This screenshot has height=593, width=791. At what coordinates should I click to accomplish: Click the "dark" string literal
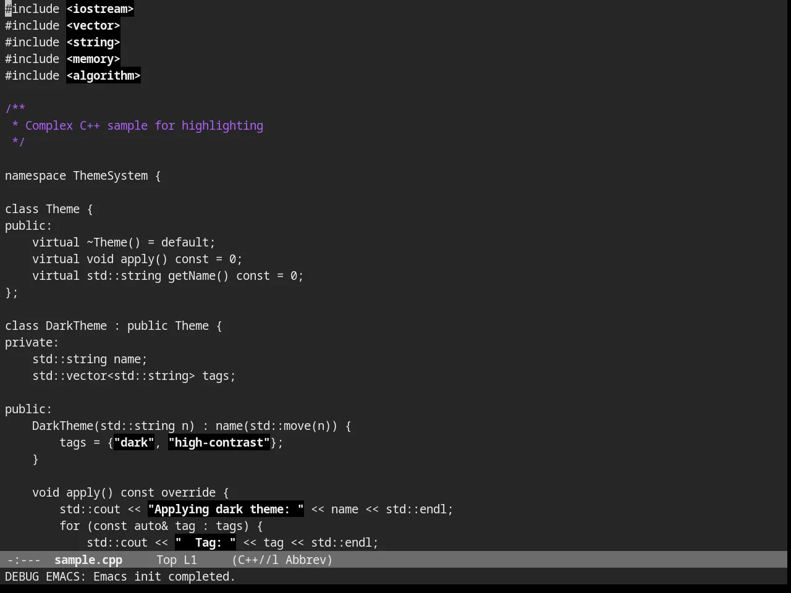click(x=134, y=442)
